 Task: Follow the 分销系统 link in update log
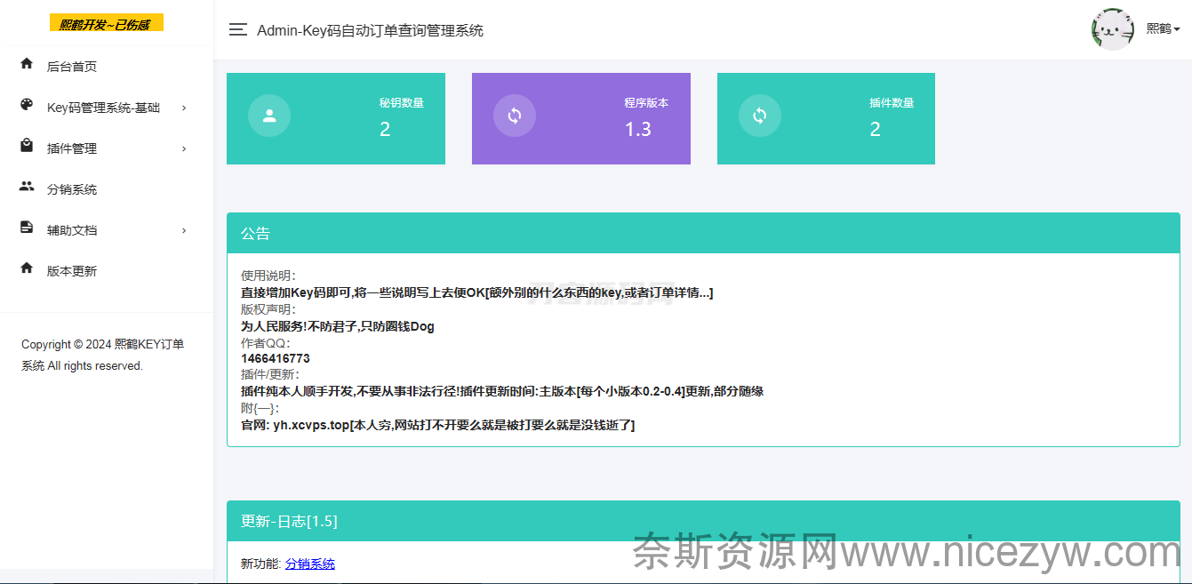click(x=310, y=564)
